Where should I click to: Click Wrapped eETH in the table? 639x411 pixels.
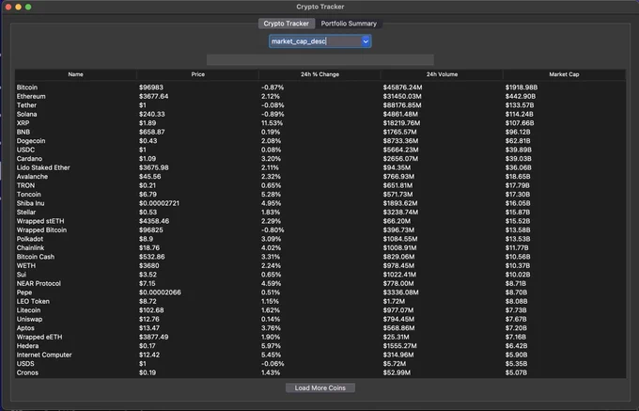39,338
